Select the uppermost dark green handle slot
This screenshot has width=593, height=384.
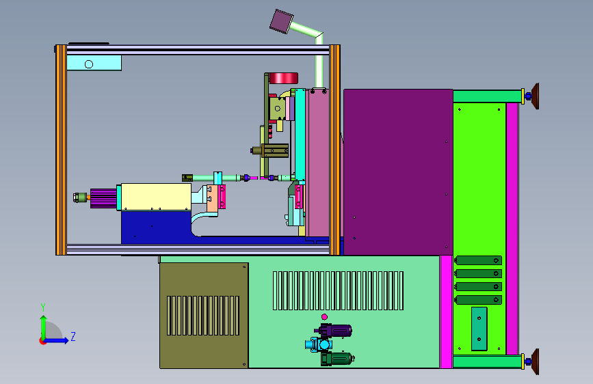(478, 260)
